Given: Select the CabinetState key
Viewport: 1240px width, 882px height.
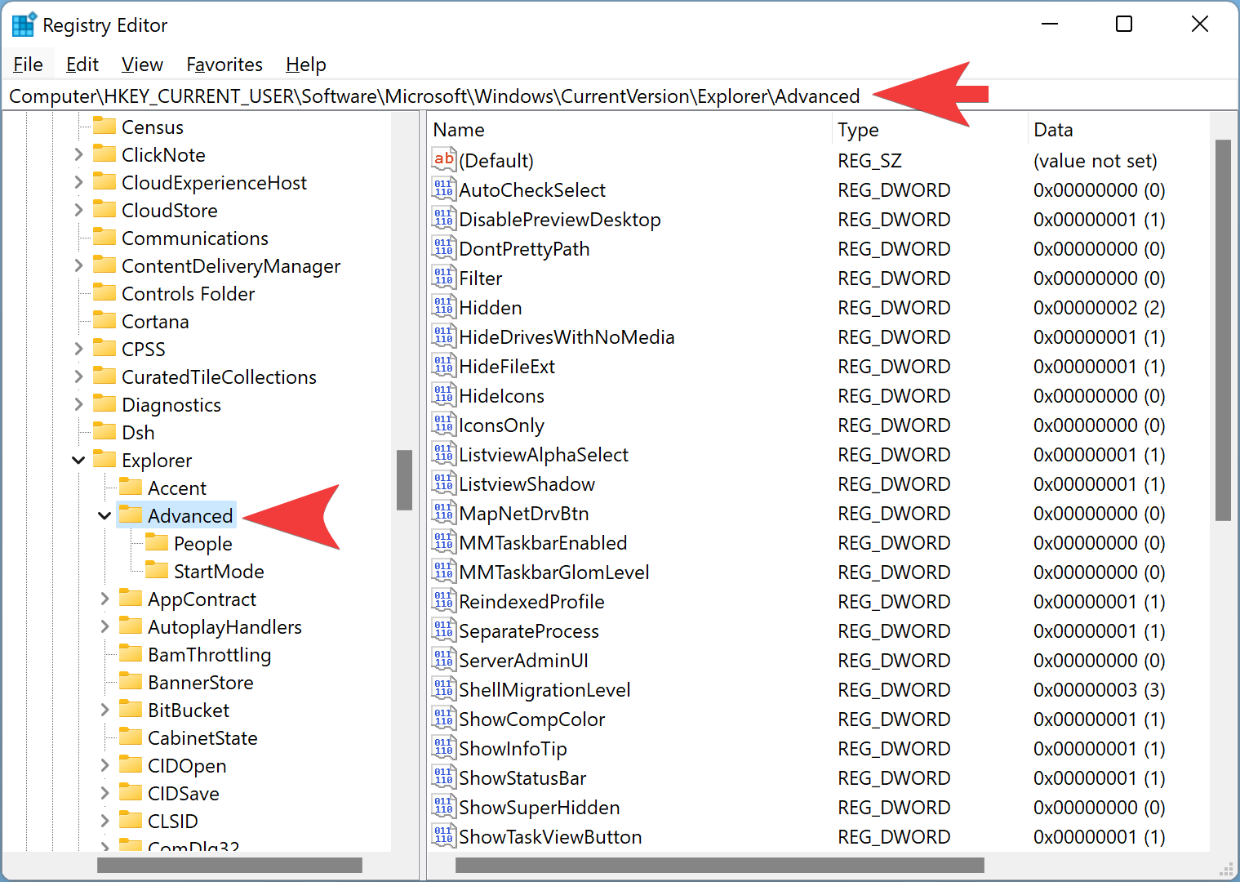Looking at the screenshot, I should click(x=202, y=738).
